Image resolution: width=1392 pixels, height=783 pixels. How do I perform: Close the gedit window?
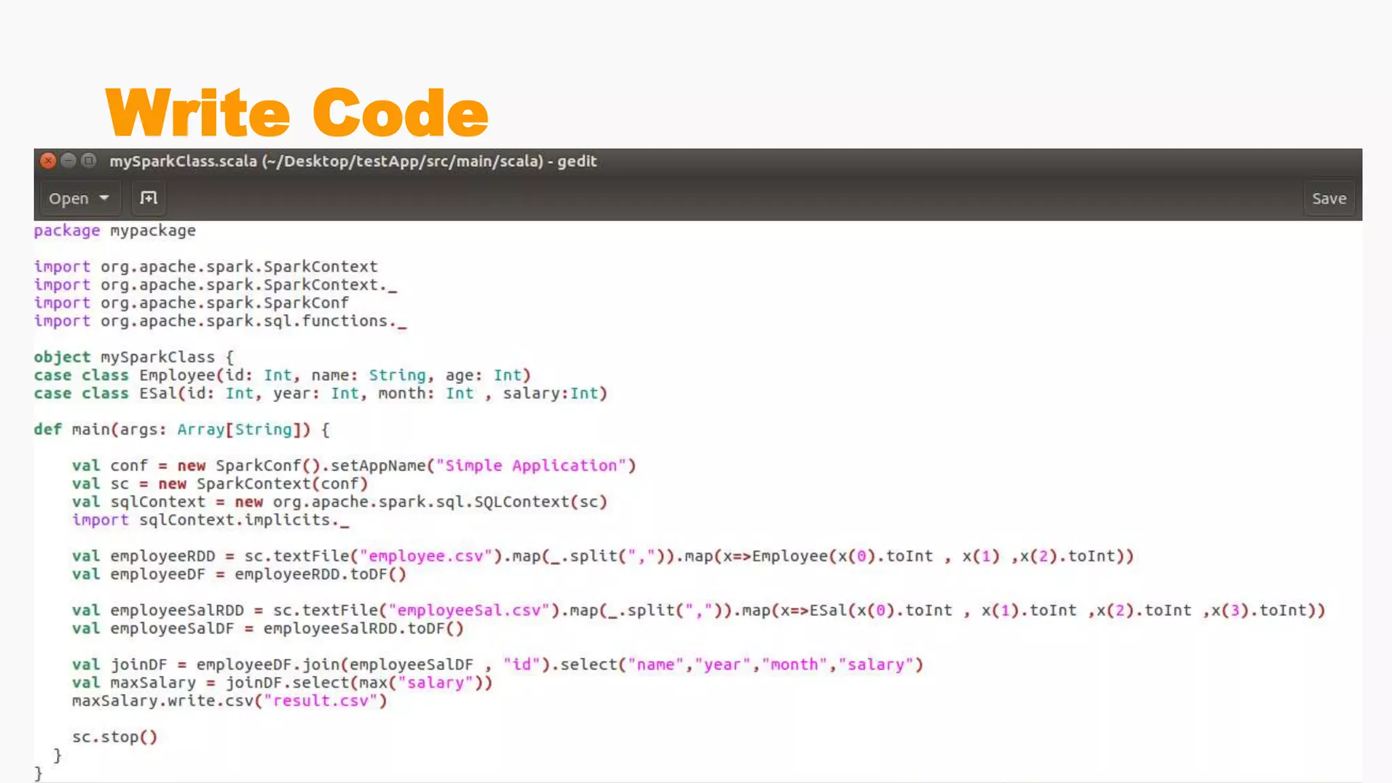click(48, 160)
